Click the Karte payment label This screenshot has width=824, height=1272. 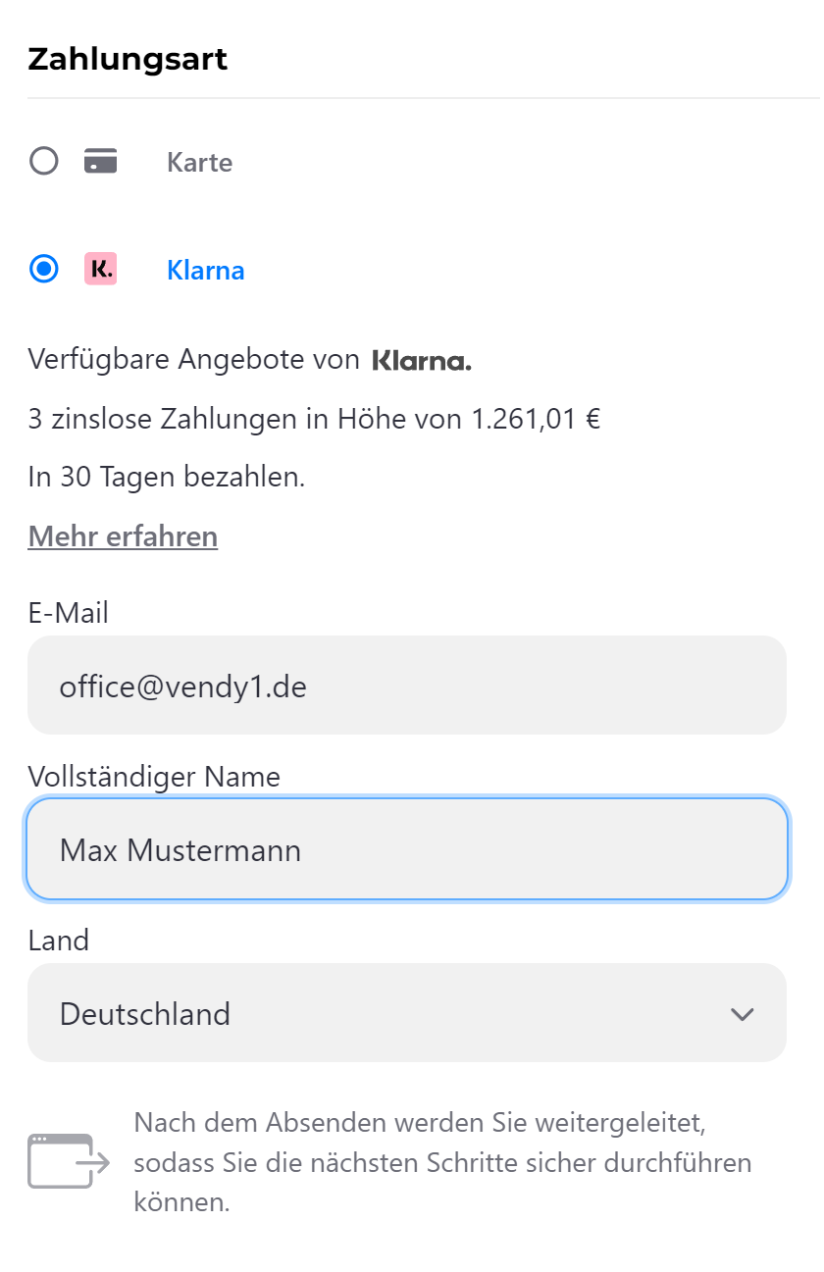coord(199,162)
